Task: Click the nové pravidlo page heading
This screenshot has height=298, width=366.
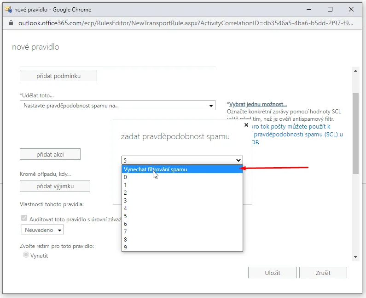Action: 35,47
